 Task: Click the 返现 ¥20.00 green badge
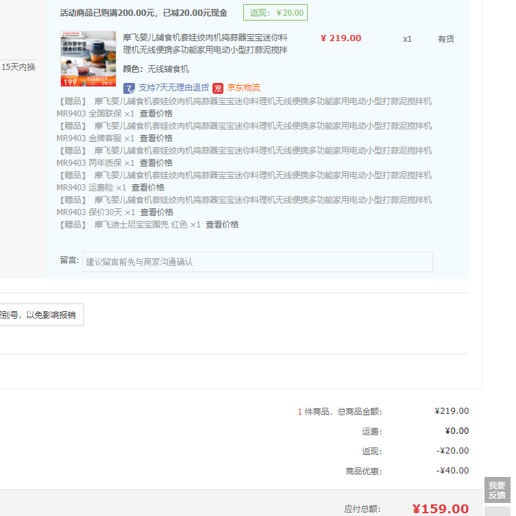pyautogui.click(x=275, y=12)
